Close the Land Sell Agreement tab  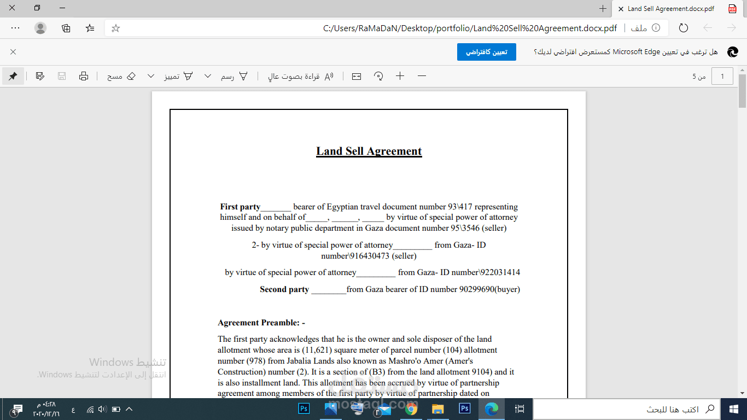coord(620,9)
